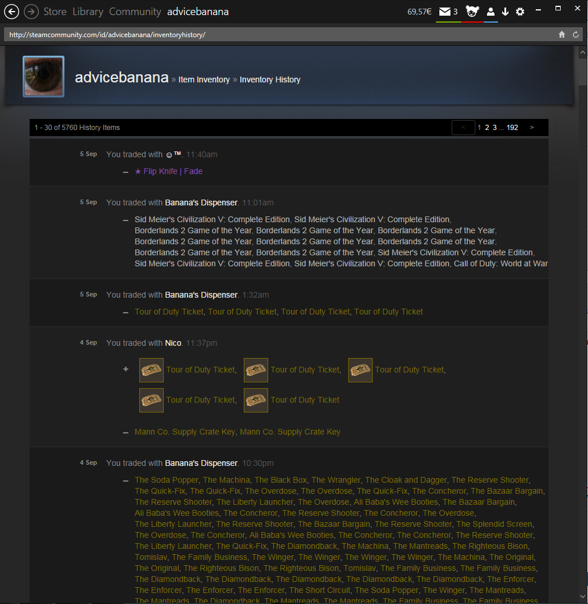Click the eye profile avatar thumbnail
The image size is (588, 604).
[44, 77]
